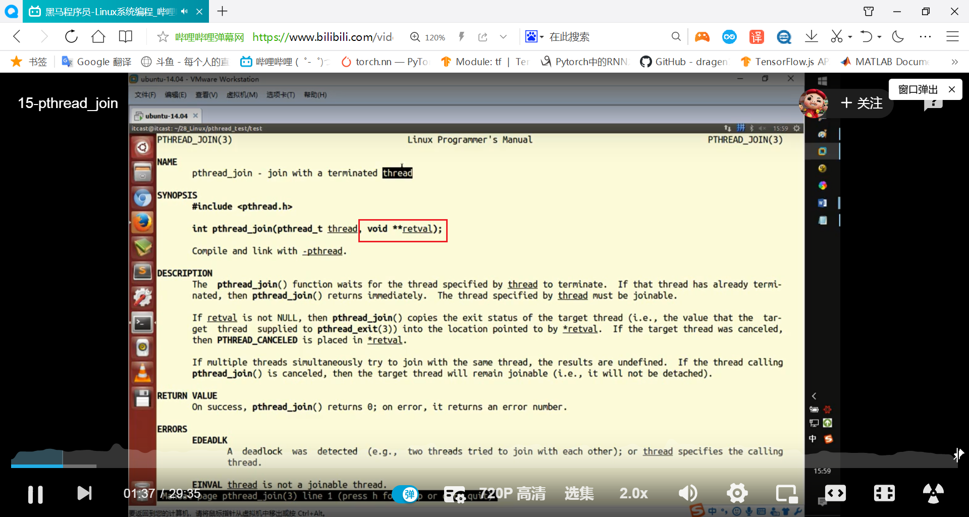The image size is (969, 517).
Task: Open the browser hamburger menu
Action: click(952, 36)
